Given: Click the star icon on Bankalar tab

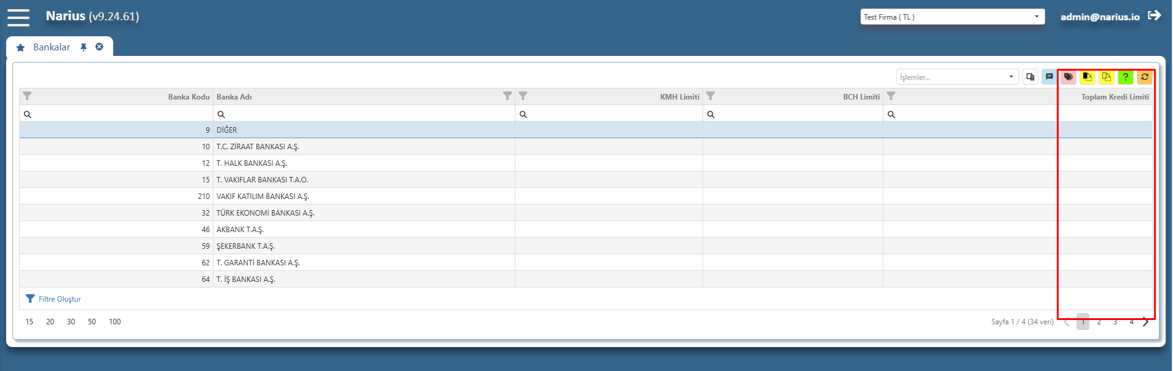Looking at the screenshot, I should (x=20, y=47).
